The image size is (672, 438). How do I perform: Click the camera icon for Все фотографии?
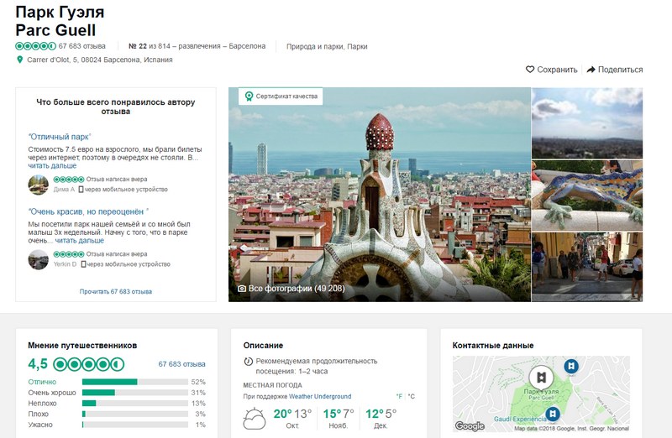point(242,289)
